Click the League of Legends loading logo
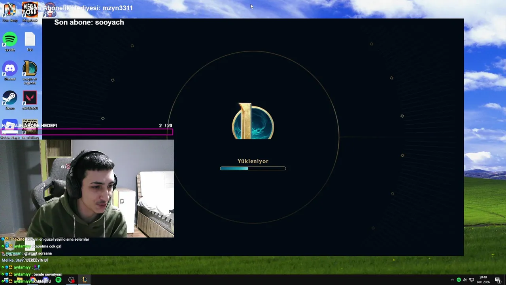Screen dimensions: 506x285 [x=253, y=121]
